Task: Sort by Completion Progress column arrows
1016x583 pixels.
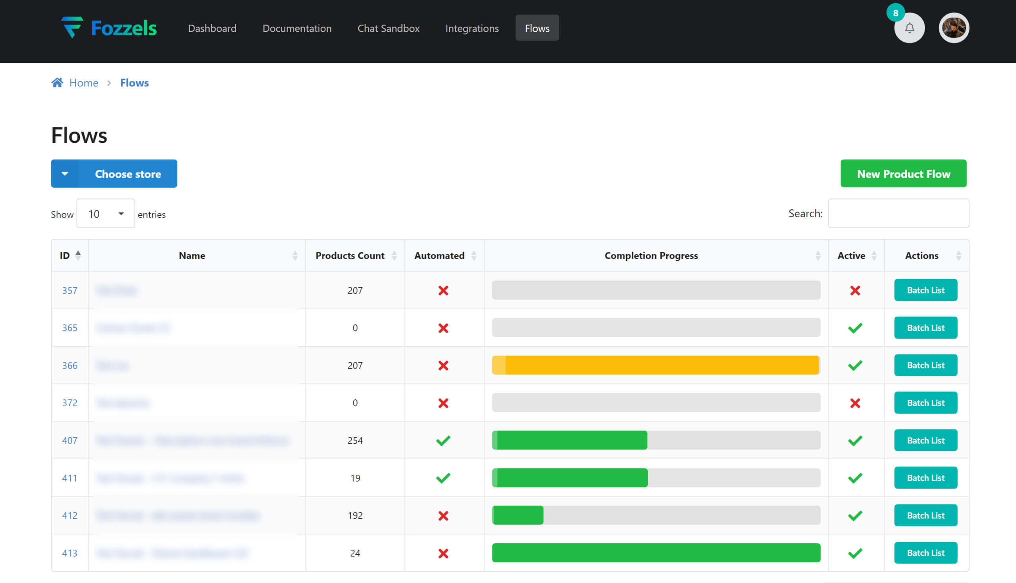Action: click(818, 255)
